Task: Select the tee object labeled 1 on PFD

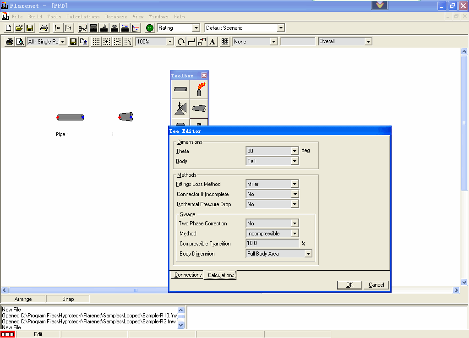Action: [x=125, y=117]
